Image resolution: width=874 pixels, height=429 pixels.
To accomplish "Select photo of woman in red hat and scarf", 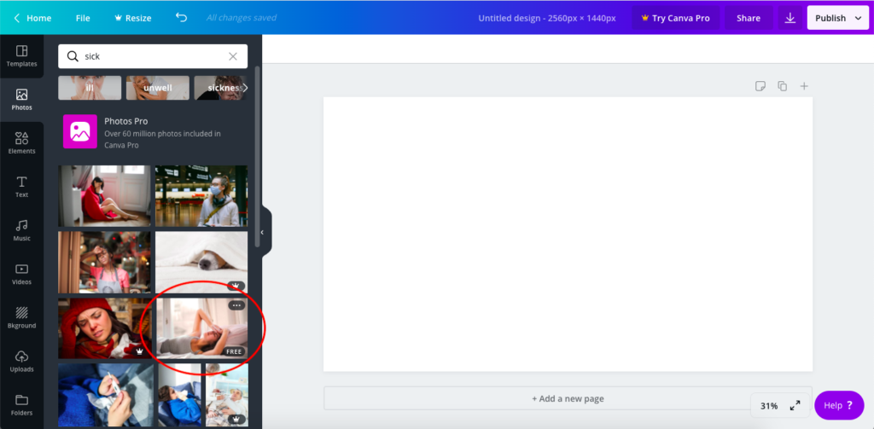I will tap(104, 328).
